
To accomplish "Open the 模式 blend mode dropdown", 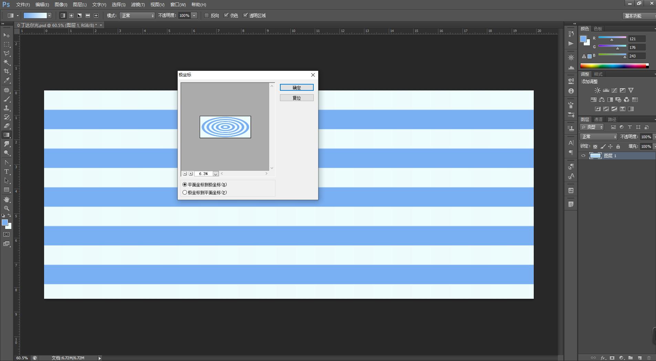I will [x=137, y=15].
